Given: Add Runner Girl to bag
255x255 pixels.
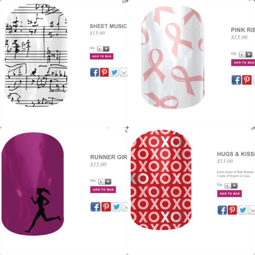Looking at the screenshot, I should point(103,190).
